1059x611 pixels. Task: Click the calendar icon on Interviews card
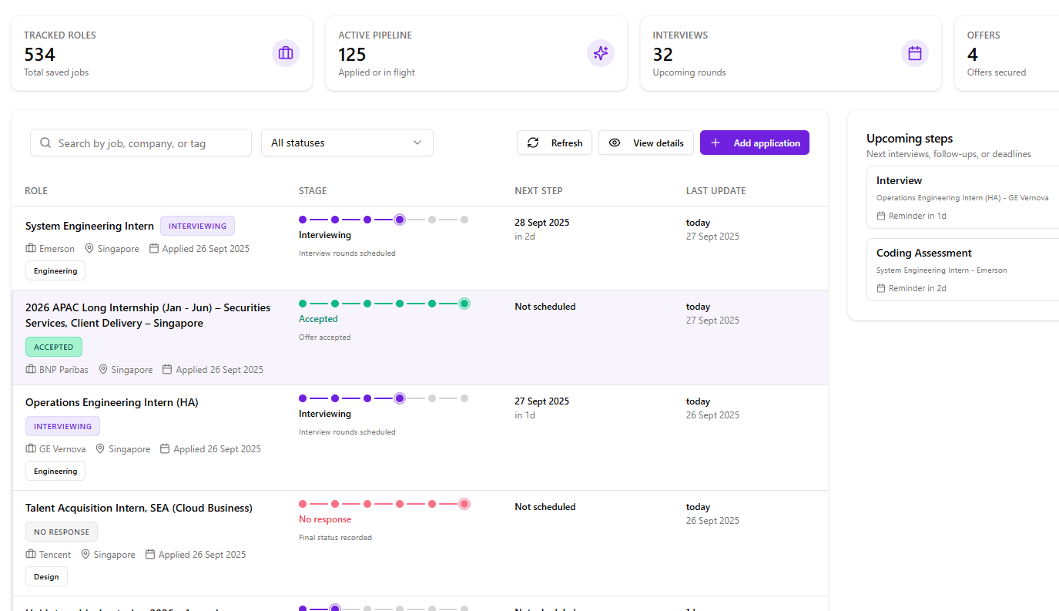click(914, 53)
